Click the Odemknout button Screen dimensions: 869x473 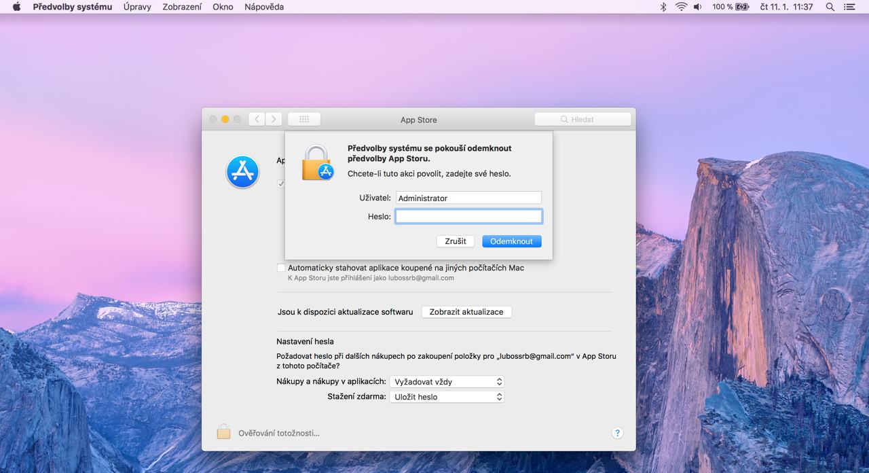click(512, 241)
